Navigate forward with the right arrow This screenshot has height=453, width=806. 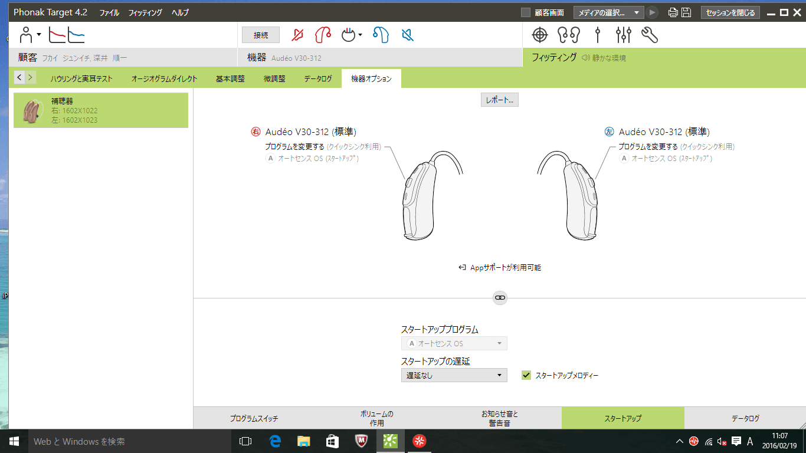[x=31, y=77]
